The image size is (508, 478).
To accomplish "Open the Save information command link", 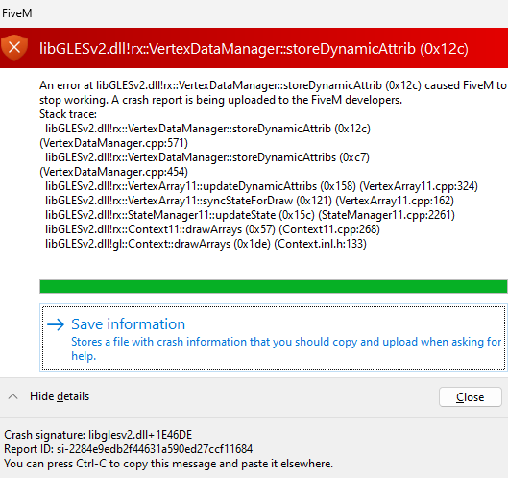I will pyautogui.click(x=272, y=338).
